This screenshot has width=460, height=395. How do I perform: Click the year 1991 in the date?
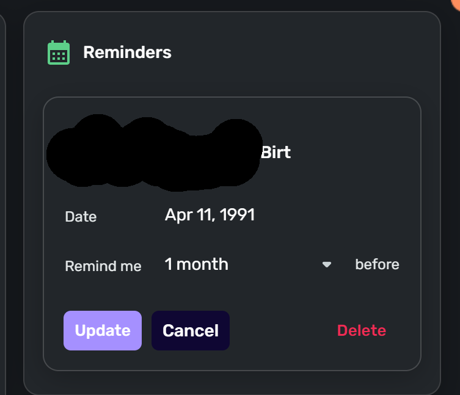click(x=238, y=215)
